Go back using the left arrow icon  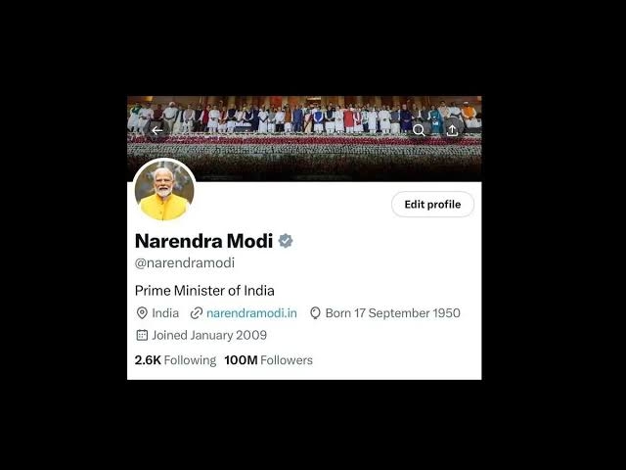point(156,130)
